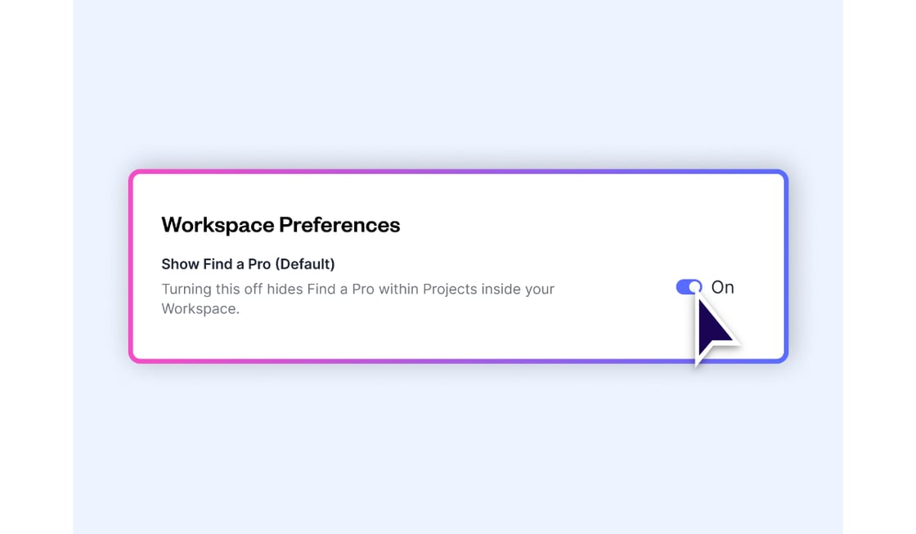Viewport: 916px width, 534px height.
Task: Click the gradient top border of the card
Action: (x=458, y=172)
